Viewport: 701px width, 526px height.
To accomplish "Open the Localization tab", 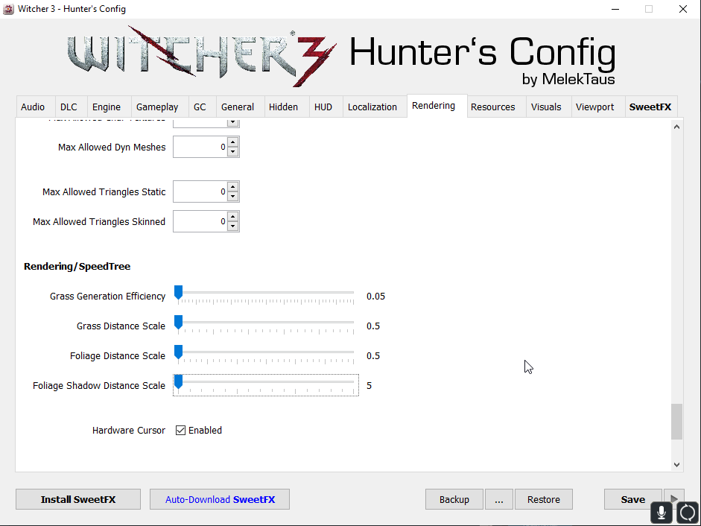I will pyautogui.click(x=375, y=107).
